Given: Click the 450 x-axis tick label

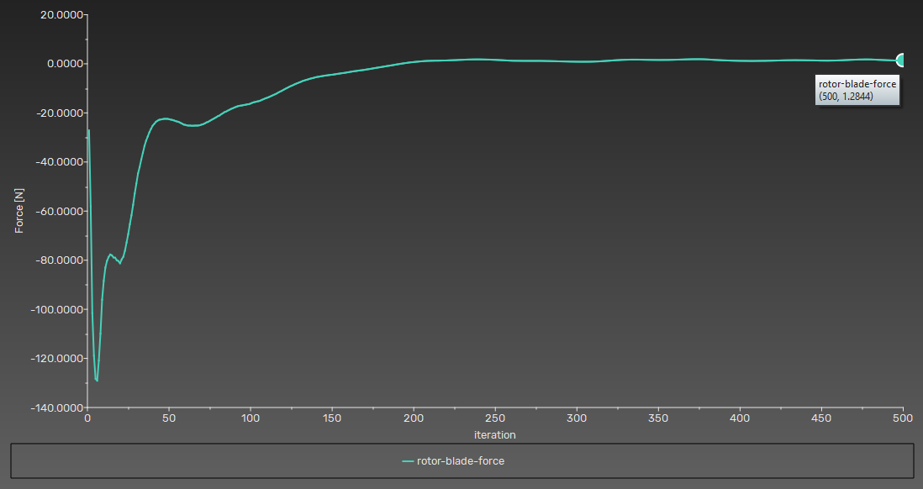Looking at the screenshot, I should coord(821,418).
